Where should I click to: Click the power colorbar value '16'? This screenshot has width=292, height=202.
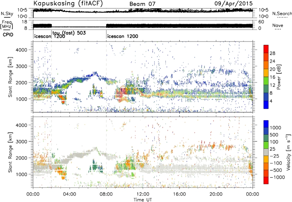pos(272,77)
